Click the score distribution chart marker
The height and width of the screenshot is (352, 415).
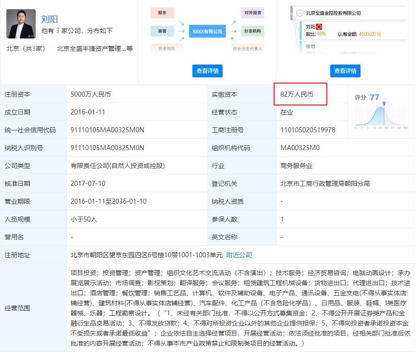384,103
